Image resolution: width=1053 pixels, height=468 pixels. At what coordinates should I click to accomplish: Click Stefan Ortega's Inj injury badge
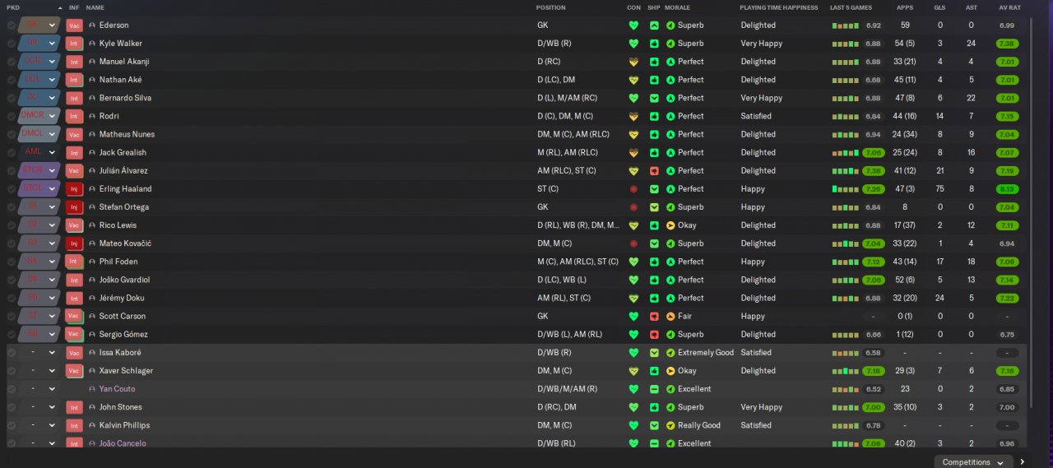point(73,207)
